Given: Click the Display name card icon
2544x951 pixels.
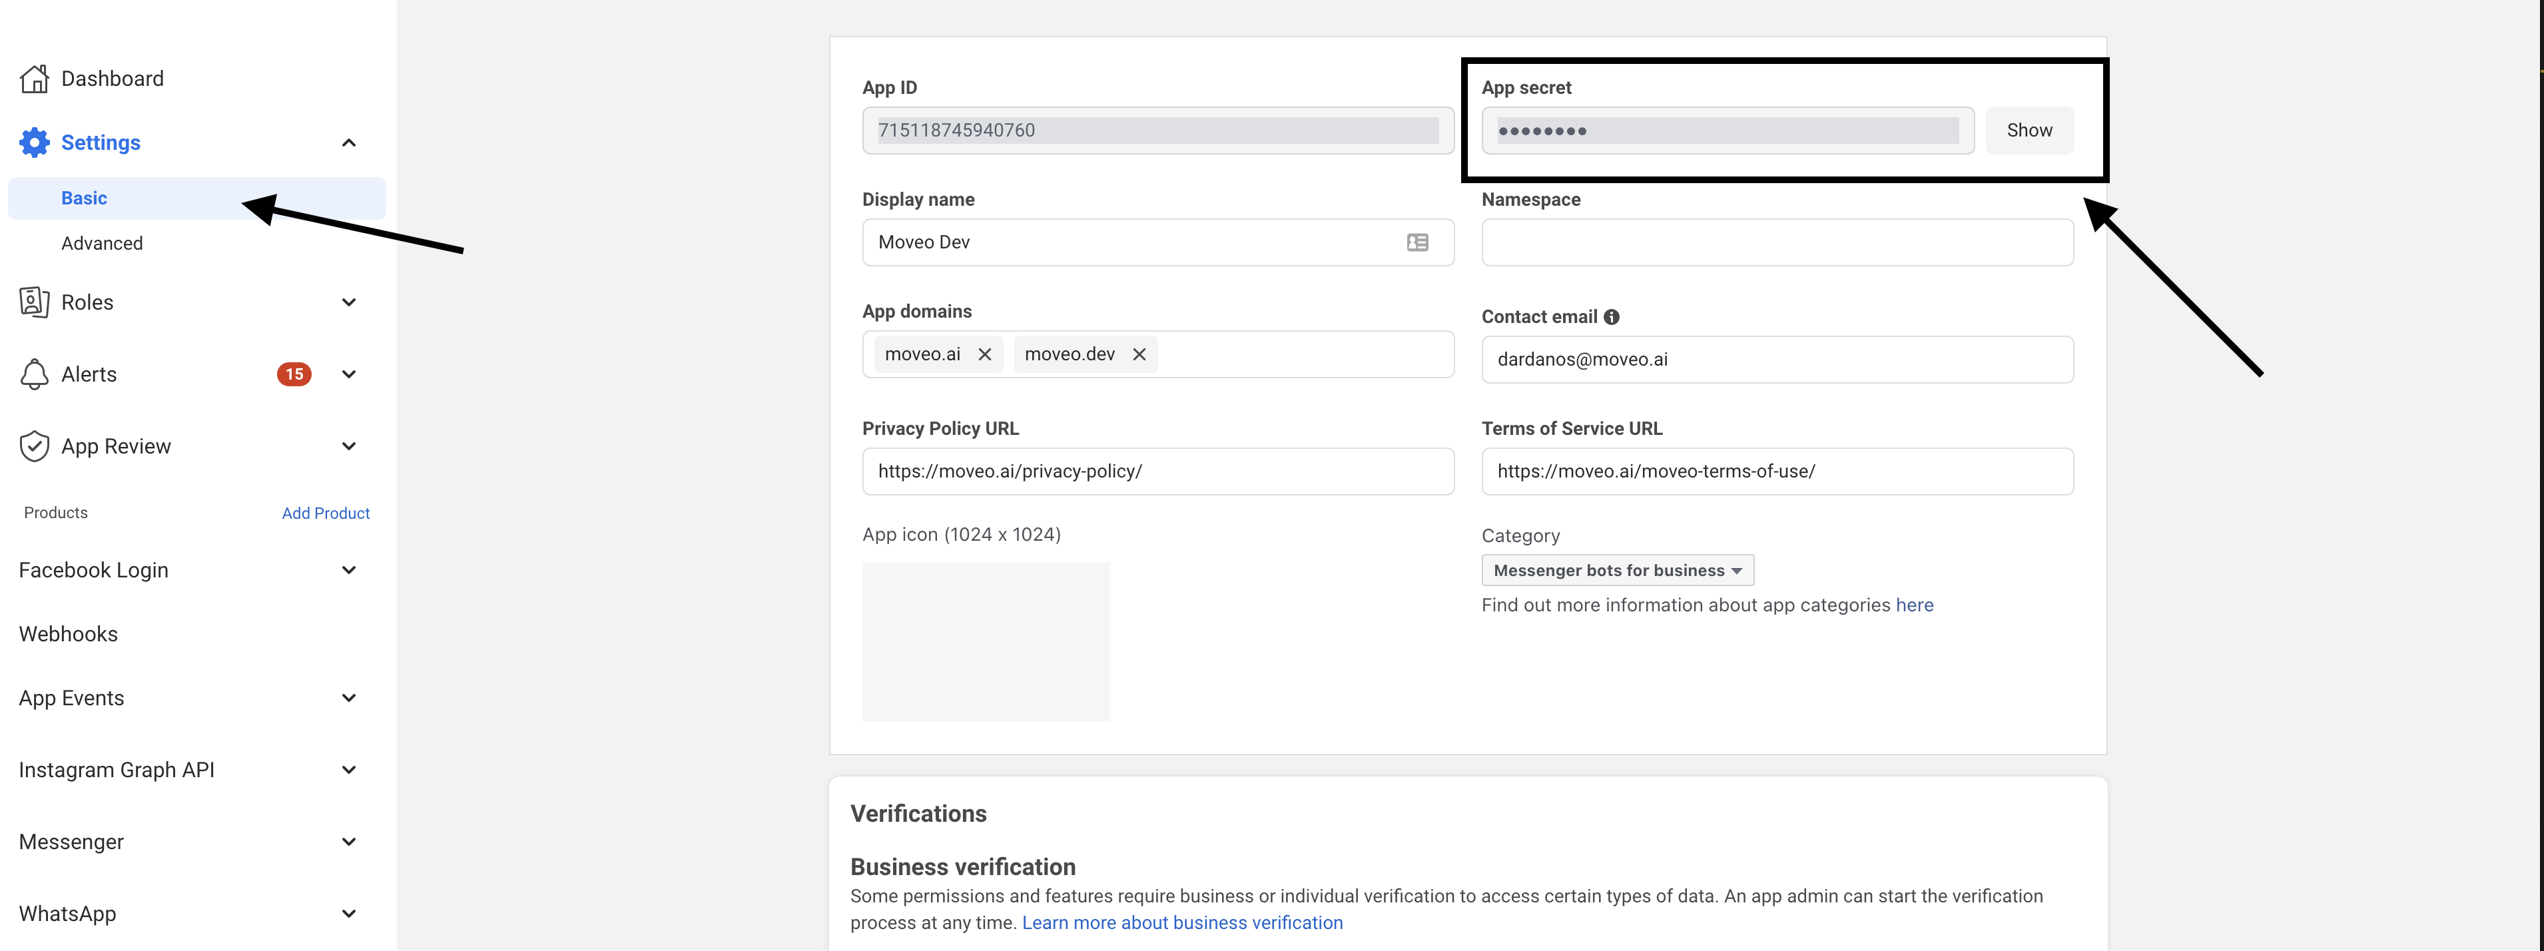Looking at the screenshot, I should coord(1417,243).
